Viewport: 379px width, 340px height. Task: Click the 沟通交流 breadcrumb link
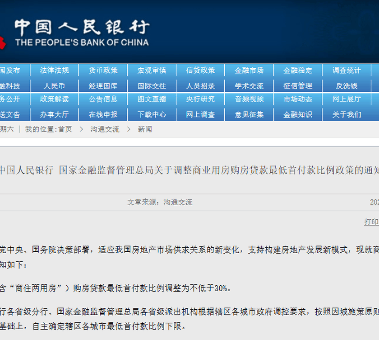[x=105, y=129]
